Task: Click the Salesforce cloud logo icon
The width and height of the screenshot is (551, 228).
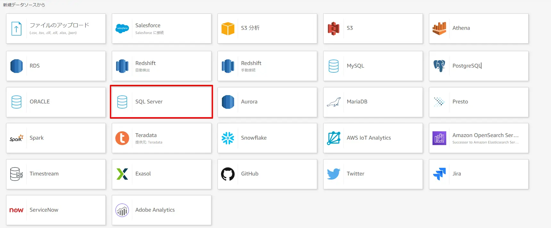Action: (x=122, y=28)
